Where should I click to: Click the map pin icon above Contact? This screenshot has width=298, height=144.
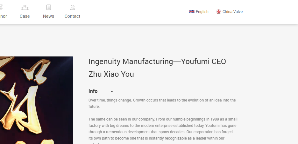(72, 7)
